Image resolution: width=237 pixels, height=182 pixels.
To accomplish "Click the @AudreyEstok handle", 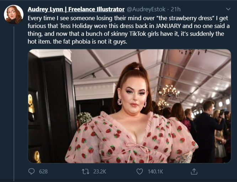I will tap(146, 9).
